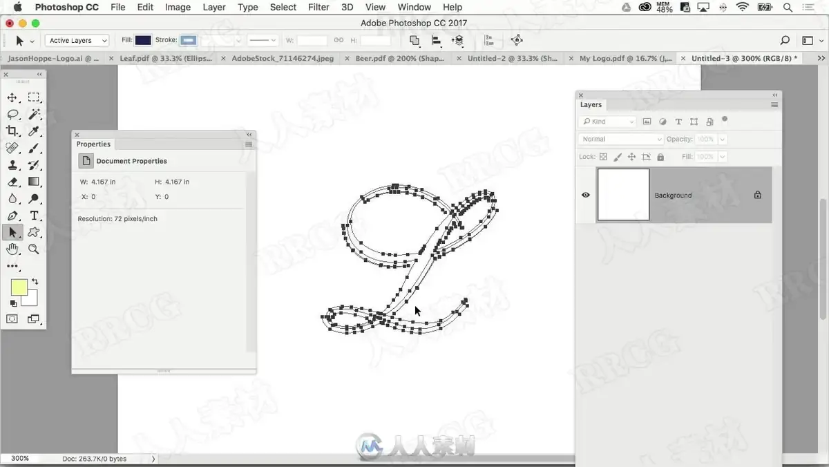Click the Stroke color swatch in options bar

[x=188, y=41]
